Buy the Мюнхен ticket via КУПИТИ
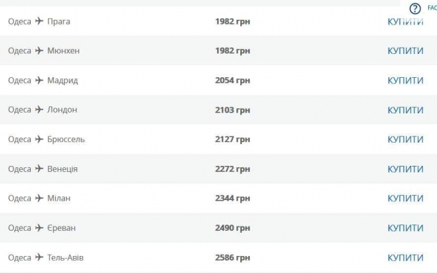Screen dimensions: 437x273 click(x=406, y=51)
